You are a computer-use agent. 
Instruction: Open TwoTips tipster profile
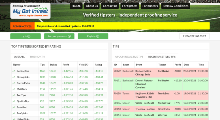click(21, 95)
